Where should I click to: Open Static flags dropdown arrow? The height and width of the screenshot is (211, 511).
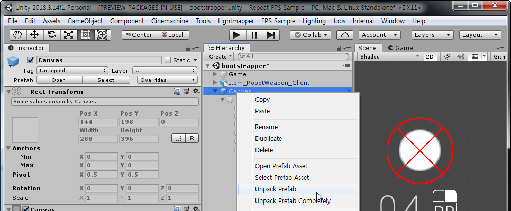click(x=195, y=60)
